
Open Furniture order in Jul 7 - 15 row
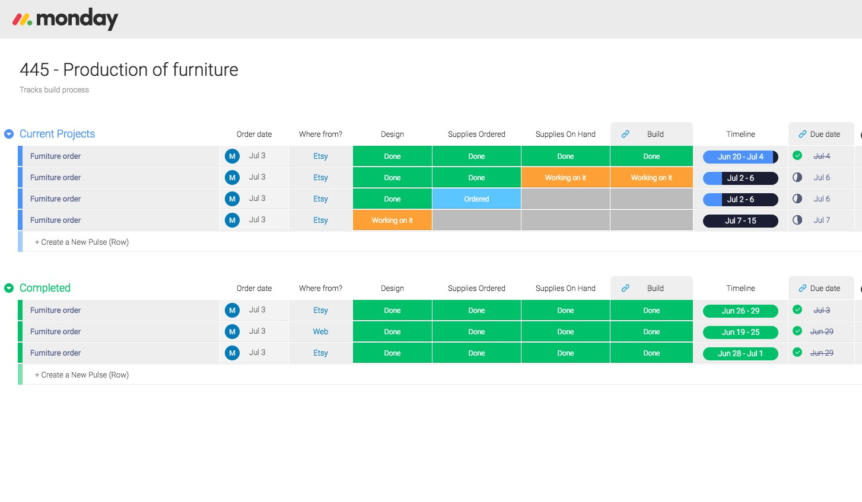pyautogui.click(x=55, y=220)
